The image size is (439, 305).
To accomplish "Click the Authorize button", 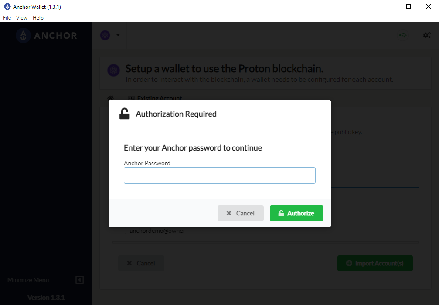I will (296, 213).
